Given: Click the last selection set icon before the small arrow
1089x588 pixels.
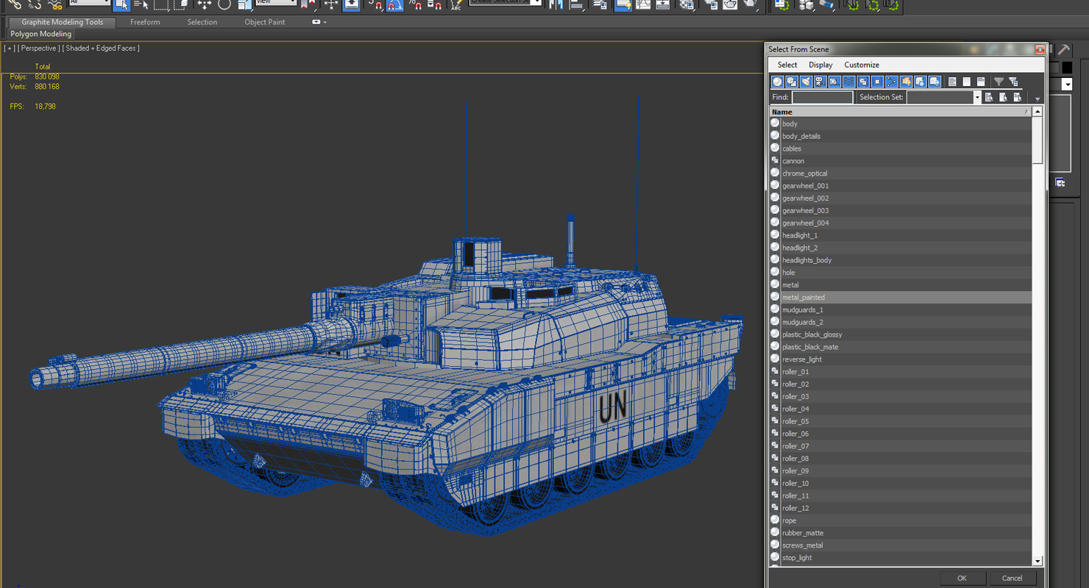Looking at the screenshot, I should point(1018,98).
